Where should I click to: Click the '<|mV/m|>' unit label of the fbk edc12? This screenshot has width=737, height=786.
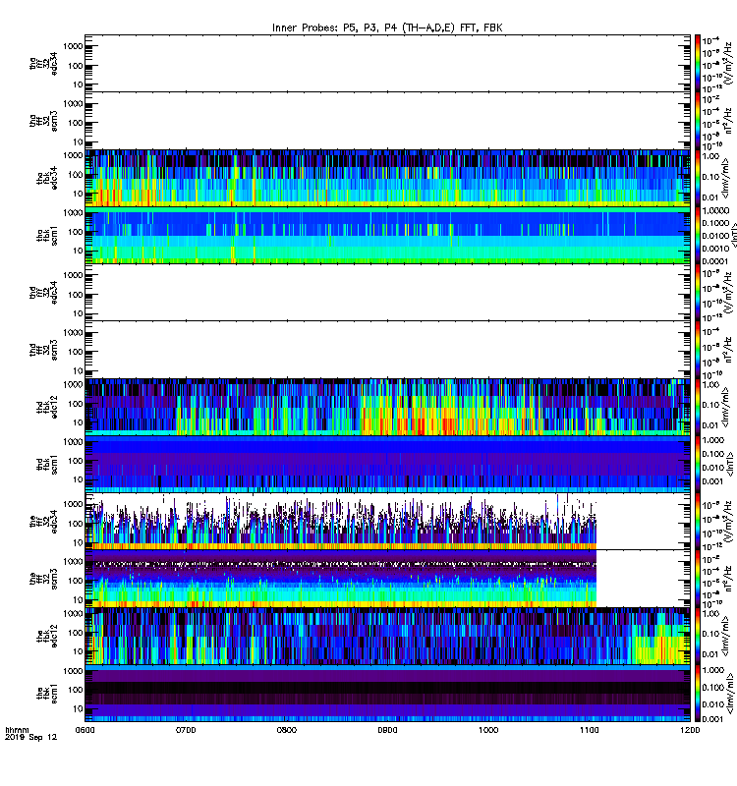tap(725, 636)
